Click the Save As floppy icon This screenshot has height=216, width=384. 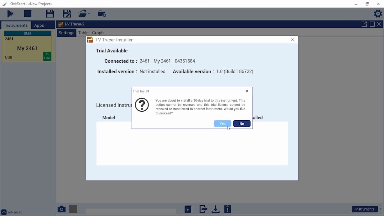(x=67, y=13)
